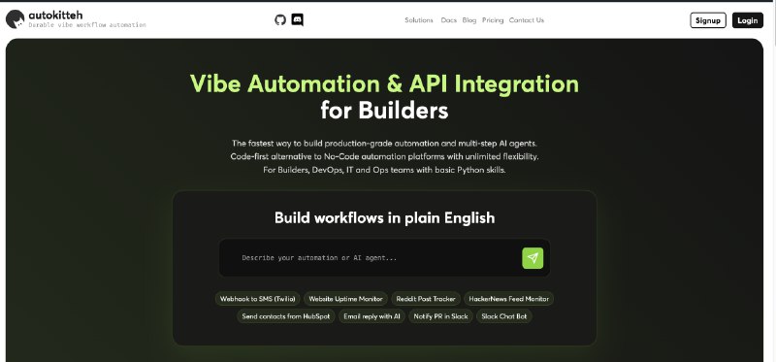Screen dimensions: 776x362
Task: Open the Discord community icon
Action: pyautogui.click(x=298, y=19)
